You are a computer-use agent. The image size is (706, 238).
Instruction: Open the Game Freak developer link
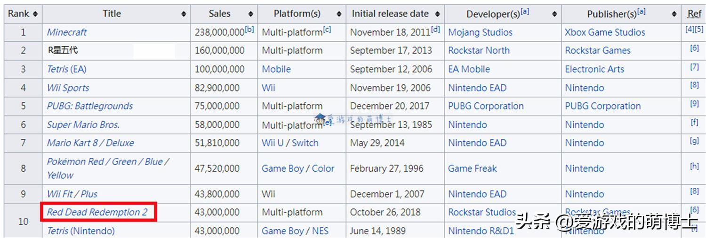[x=473, y=169]
